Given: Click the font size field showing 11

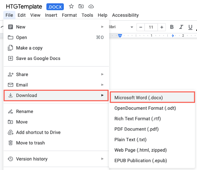Looking at the screenshot, I should point(151,27).
